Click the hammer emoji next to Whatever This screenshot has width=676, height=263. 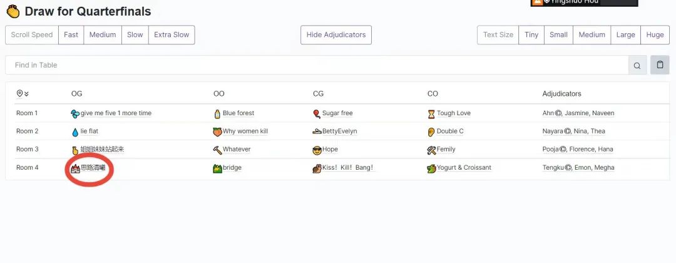click(x=217, y=150)
